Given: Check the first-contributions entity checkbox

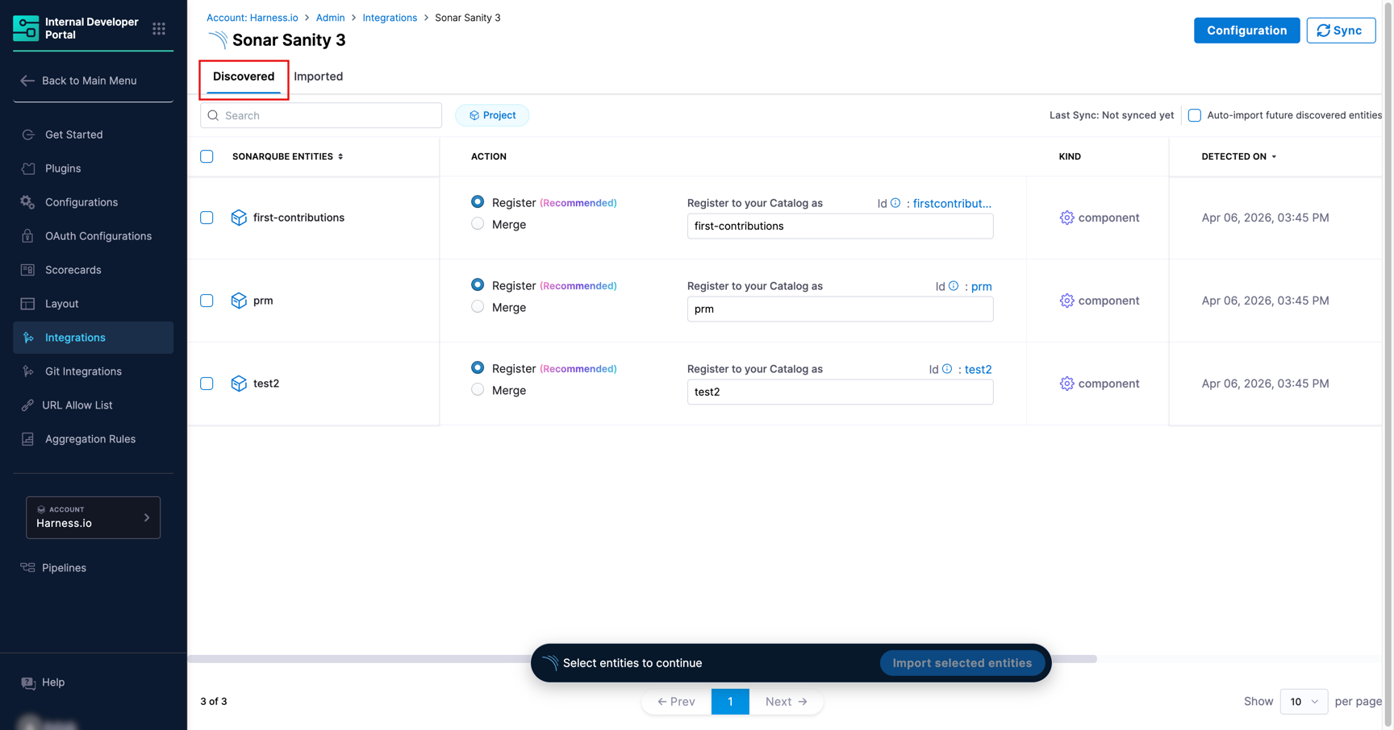Looking at the screenshot, I should 207,218.
